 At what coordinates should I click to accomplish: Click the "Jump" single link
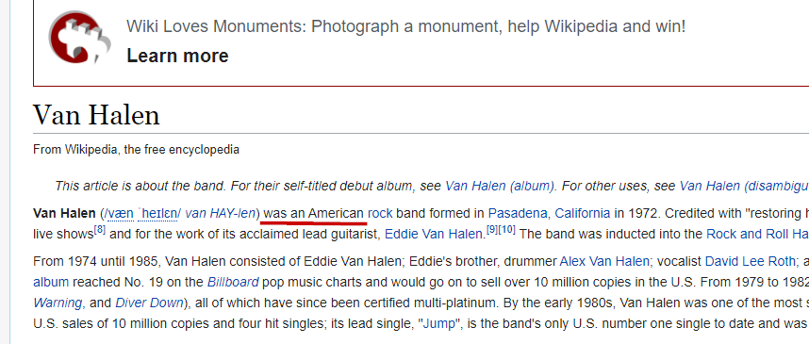pos(440,324)
